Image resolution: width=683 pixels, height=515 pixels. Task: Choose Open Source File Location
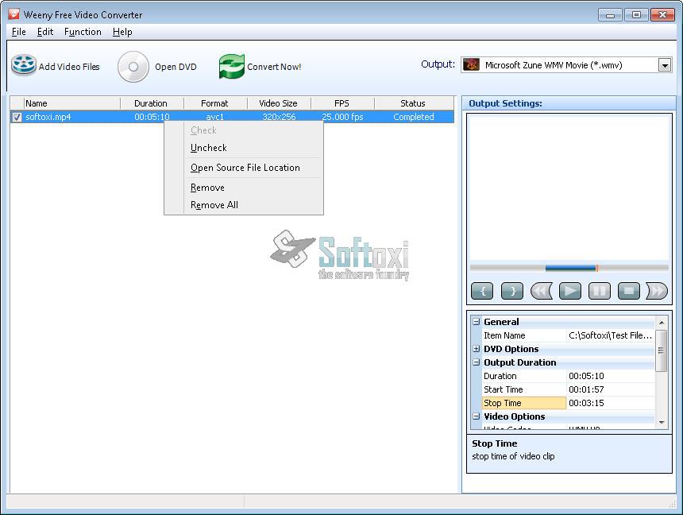[x=244, y=168]
